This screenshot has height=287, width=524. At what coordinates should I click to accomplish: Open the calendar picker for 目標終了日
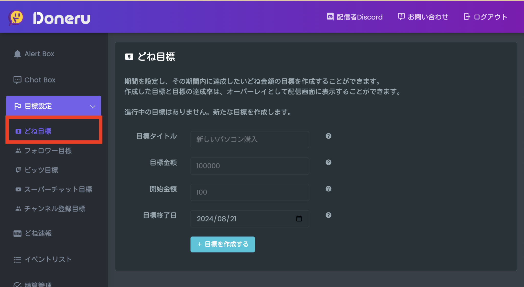299,219
